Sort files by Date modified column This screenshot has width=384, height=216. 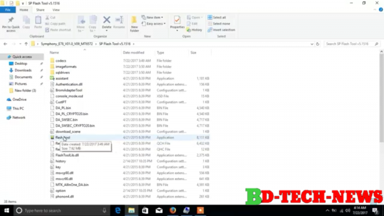point(133,52)
